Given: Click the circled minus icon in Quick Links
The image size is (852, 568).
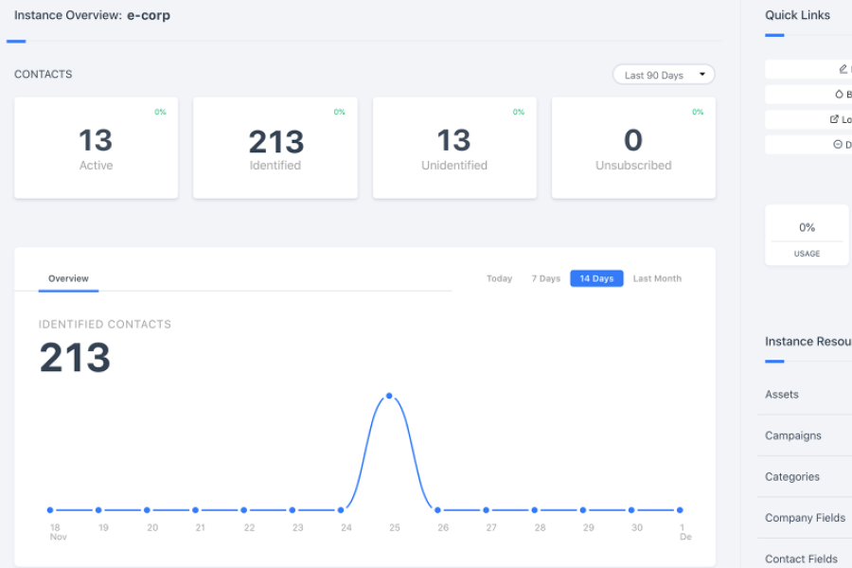Looking at the screenshot, I should tap(837, 144).
